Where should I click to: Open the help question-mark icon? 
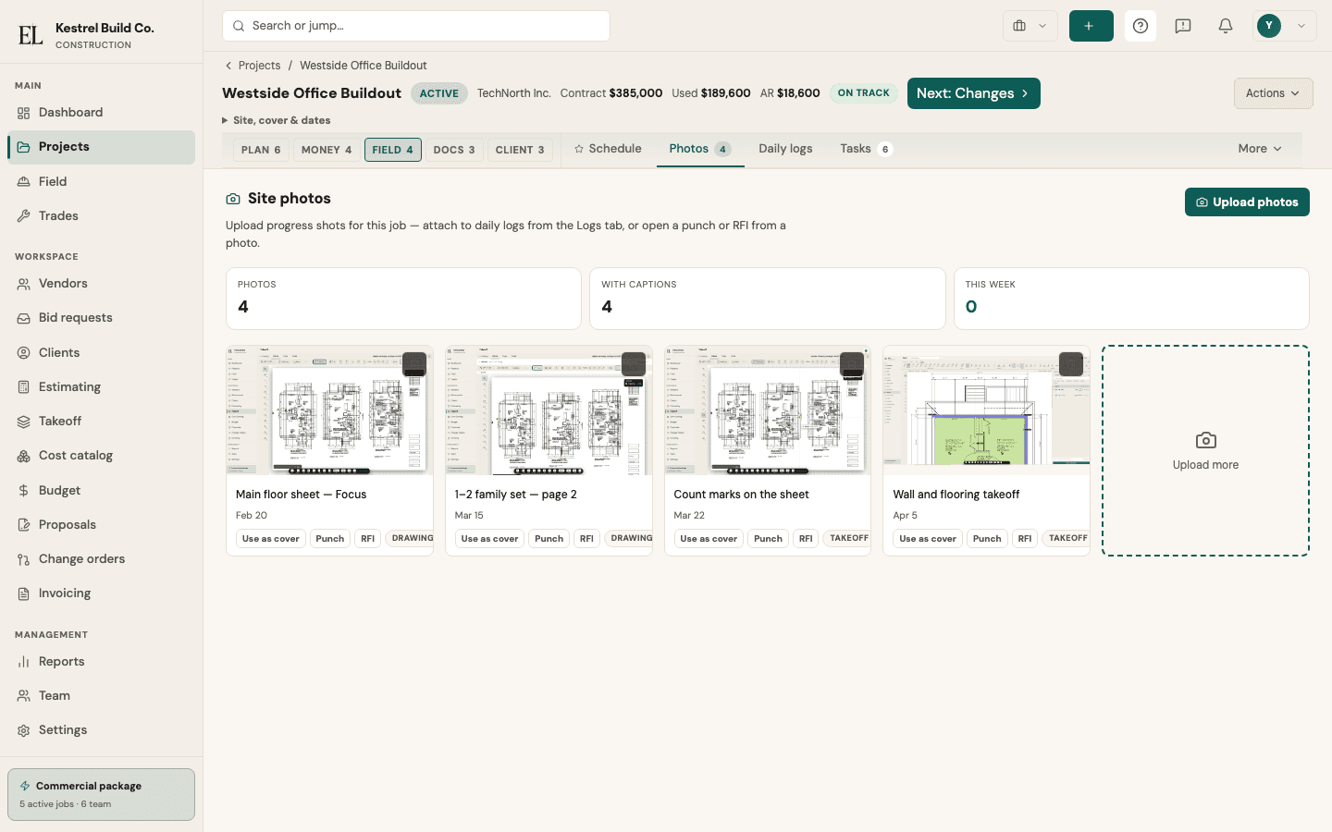tap(1141, 26)
